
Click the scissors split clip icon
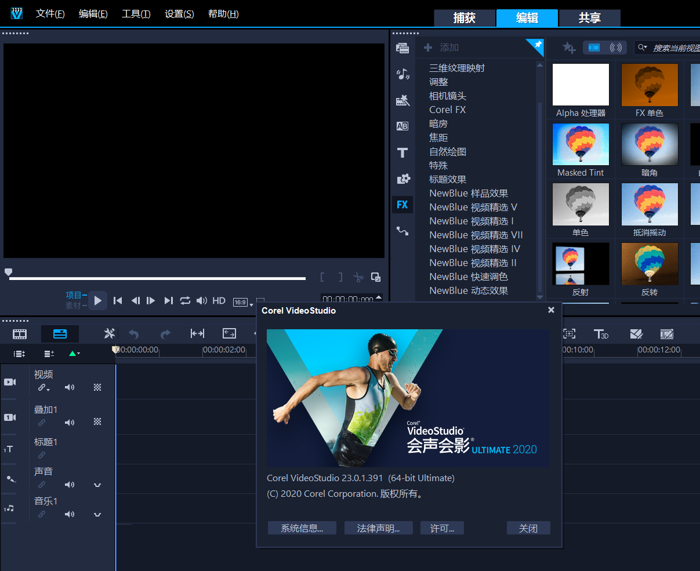[358, 278]
